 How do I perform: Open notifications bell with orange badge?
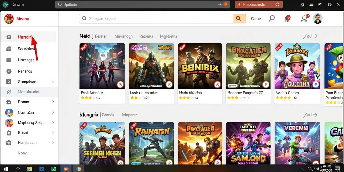(305, 18)
